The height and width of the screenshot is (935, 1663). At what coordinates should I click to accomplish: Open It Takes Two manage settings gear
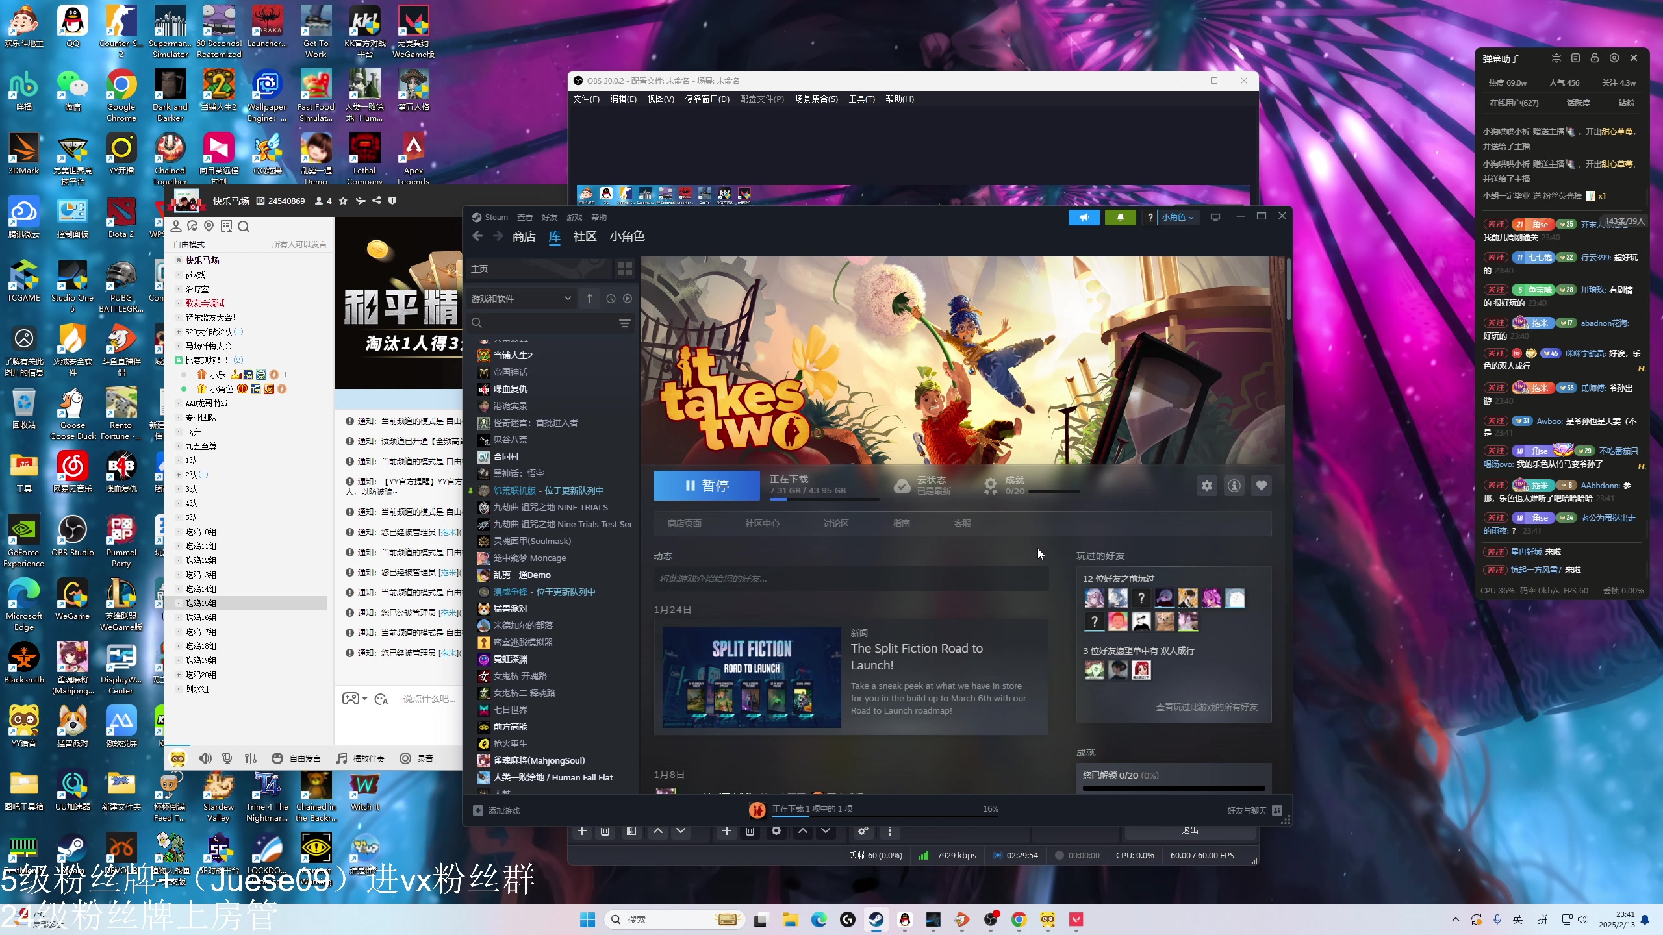click(1207, 486)
